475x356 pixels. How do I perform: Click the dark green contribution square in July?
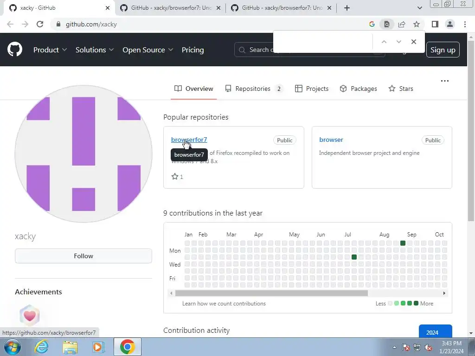pyautogui.click(x=354, y=257)
